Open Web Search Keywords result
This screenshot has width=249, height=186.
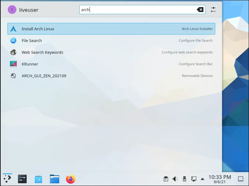[111, 52]
